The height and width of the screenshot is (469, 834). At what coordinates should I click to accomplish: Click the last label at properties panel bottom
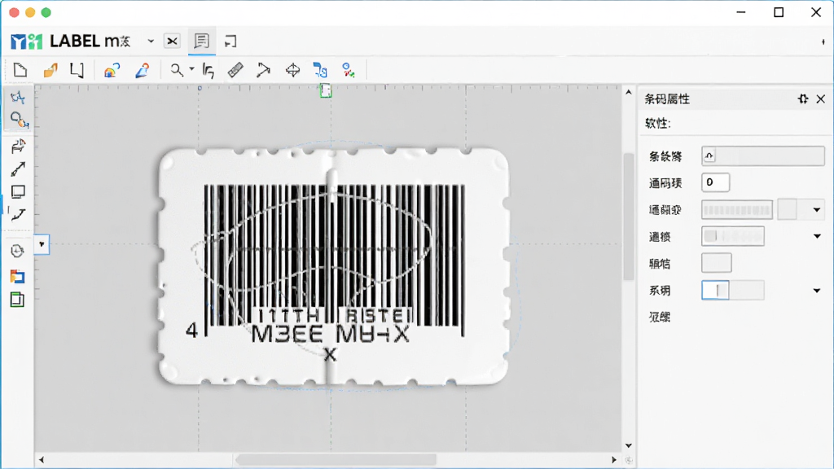tap(660, 318)
